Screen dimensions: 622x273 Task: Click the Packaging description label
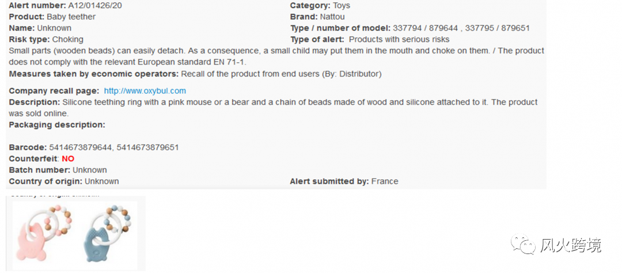tap(57, 124)
